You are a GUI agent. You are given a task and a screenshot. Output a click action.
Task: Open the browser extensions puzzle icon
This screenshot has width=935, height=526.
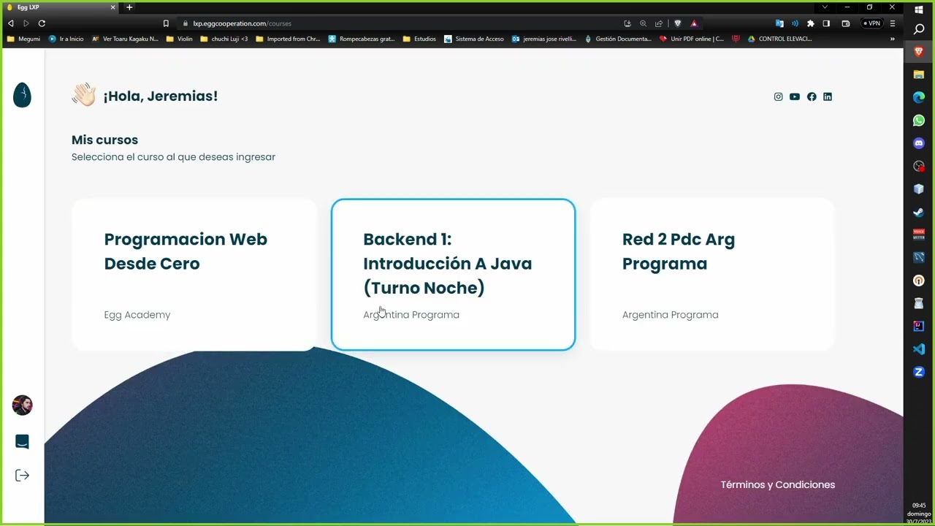coord(810,23)
